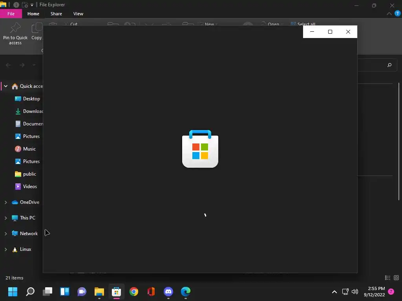Click the back navigation arrow
This screenshot has height=301, width=402.
coord(8,65)
